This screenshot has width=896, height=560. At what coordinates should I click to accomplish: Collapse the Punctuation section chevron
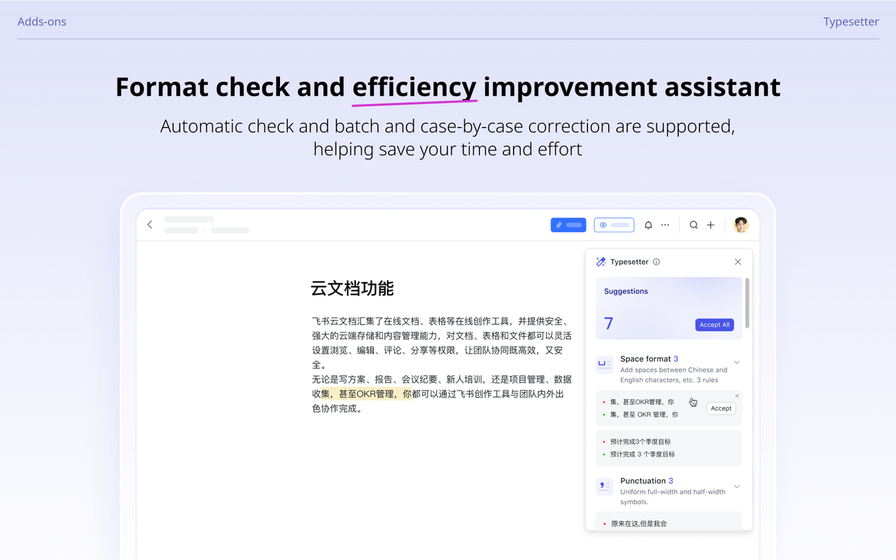coord(736,486)
